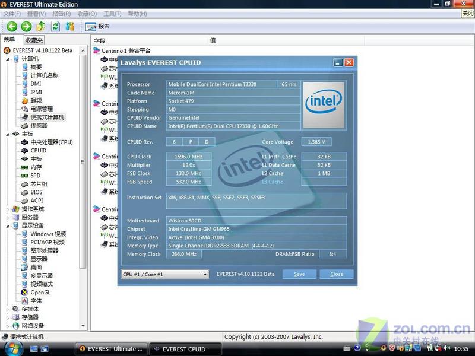Click the 内存 memory module icon

point(25,167)
